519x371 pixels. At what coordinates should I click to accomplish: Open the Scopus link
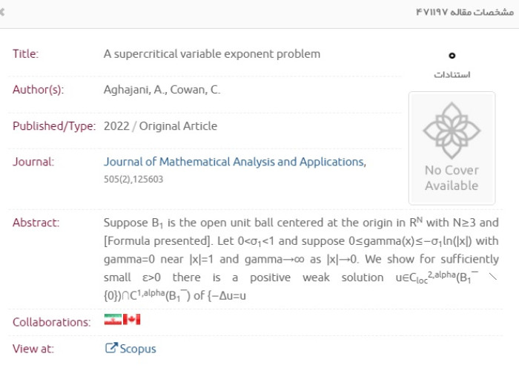point(138,349)
